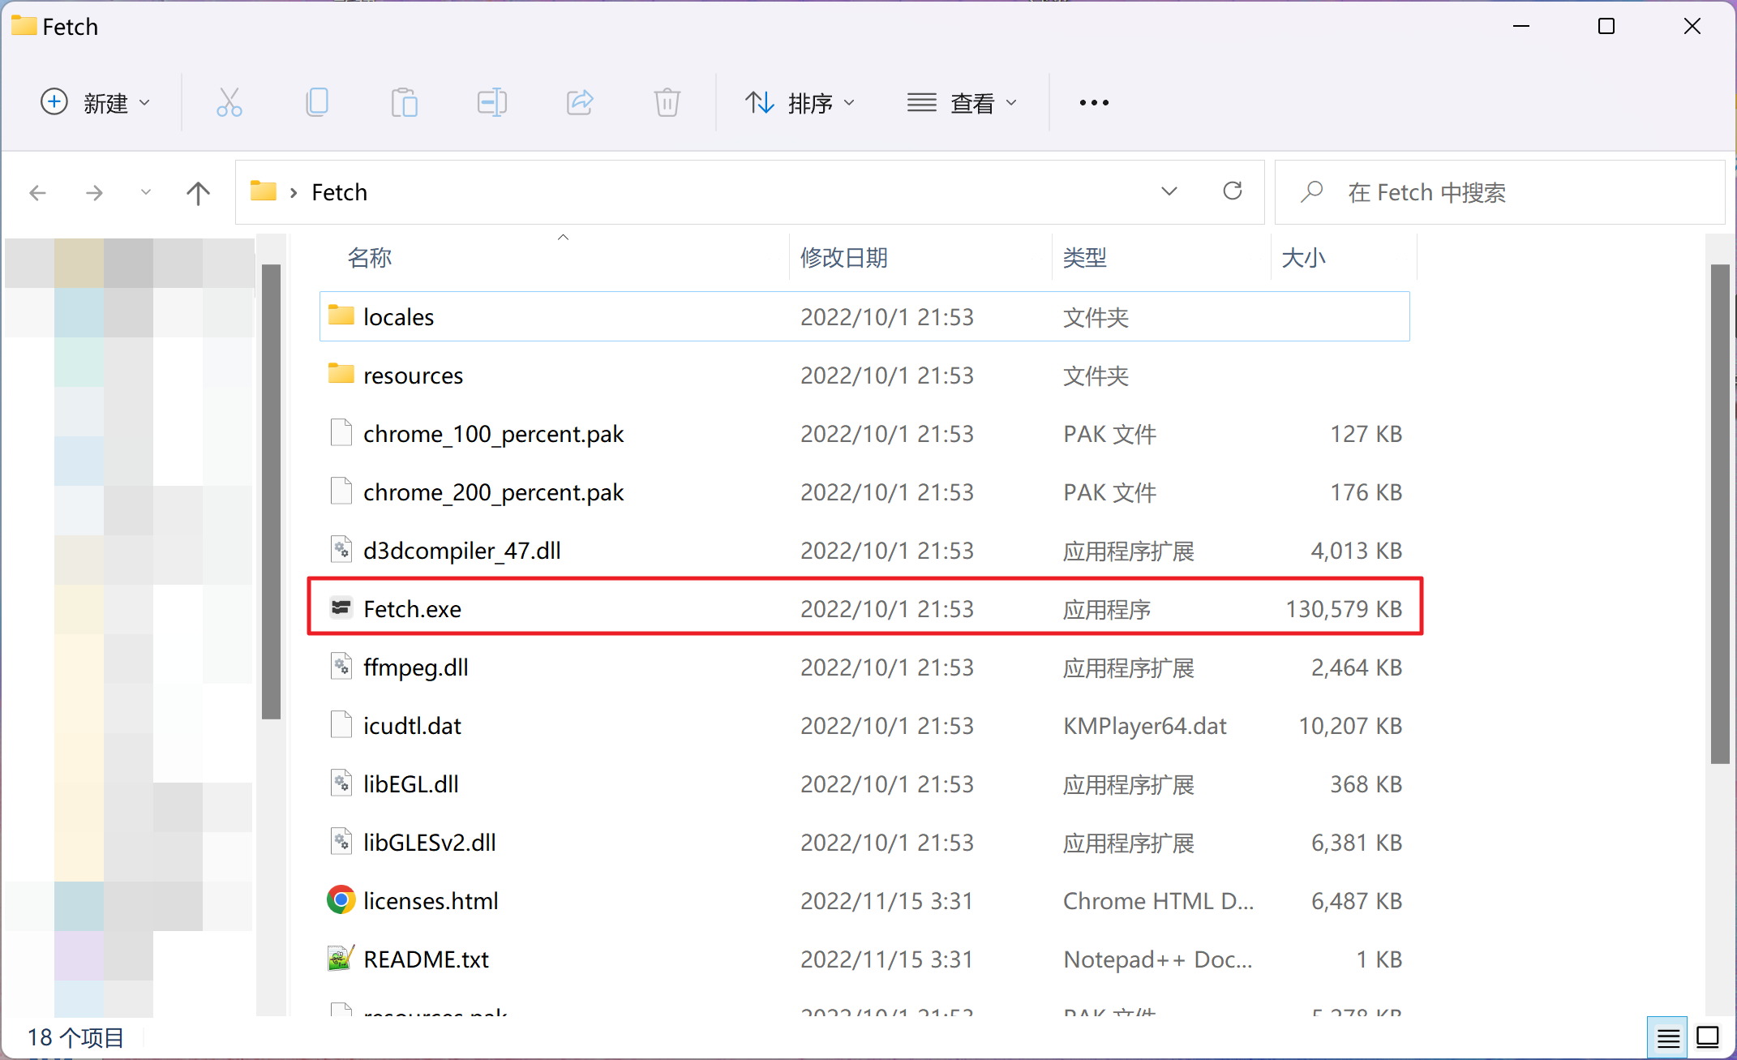Click the 4,013 KB size value
Screen dimensions: 1737x1060
coord(1356,551)
